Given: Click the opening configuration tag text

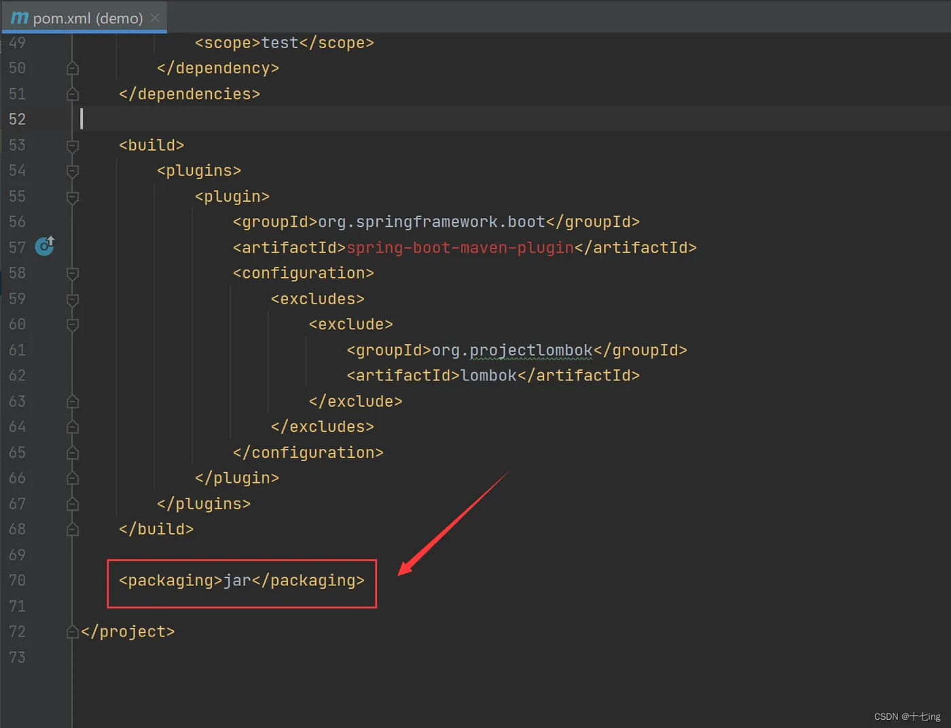Looking at the screenshot, I should (304, 274).
